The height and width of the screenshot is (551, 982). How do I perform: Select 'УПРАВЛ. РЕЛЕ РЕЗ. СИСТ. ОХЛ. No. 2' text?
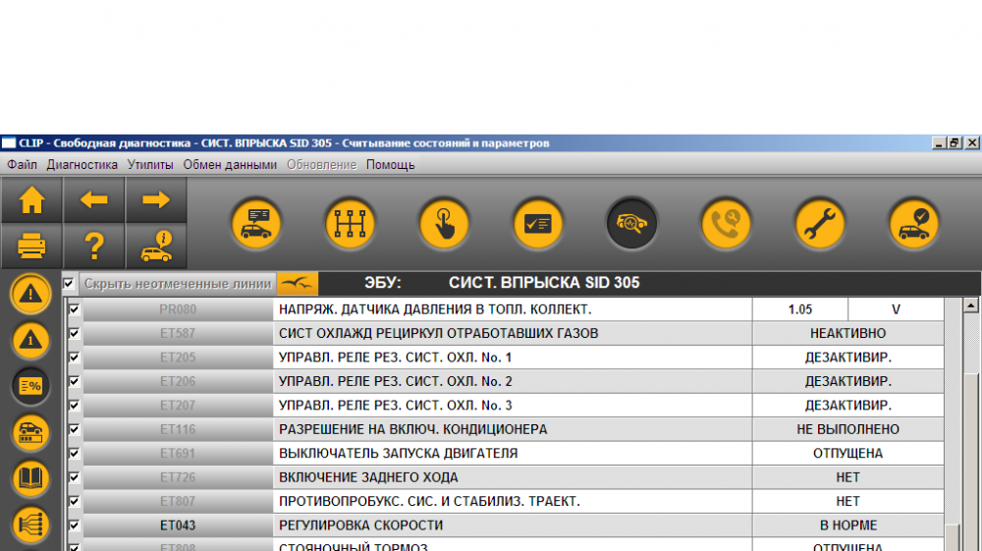point(395,381)
